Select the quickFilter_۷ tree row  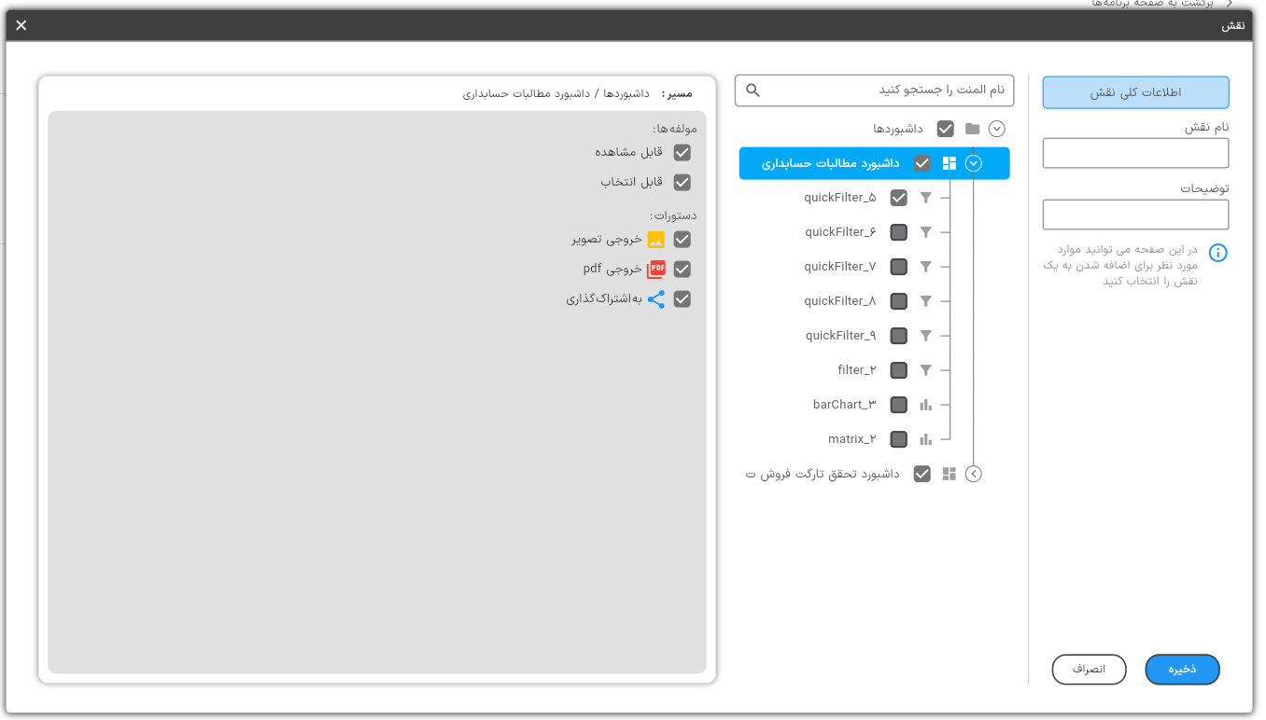click(840, 267)
